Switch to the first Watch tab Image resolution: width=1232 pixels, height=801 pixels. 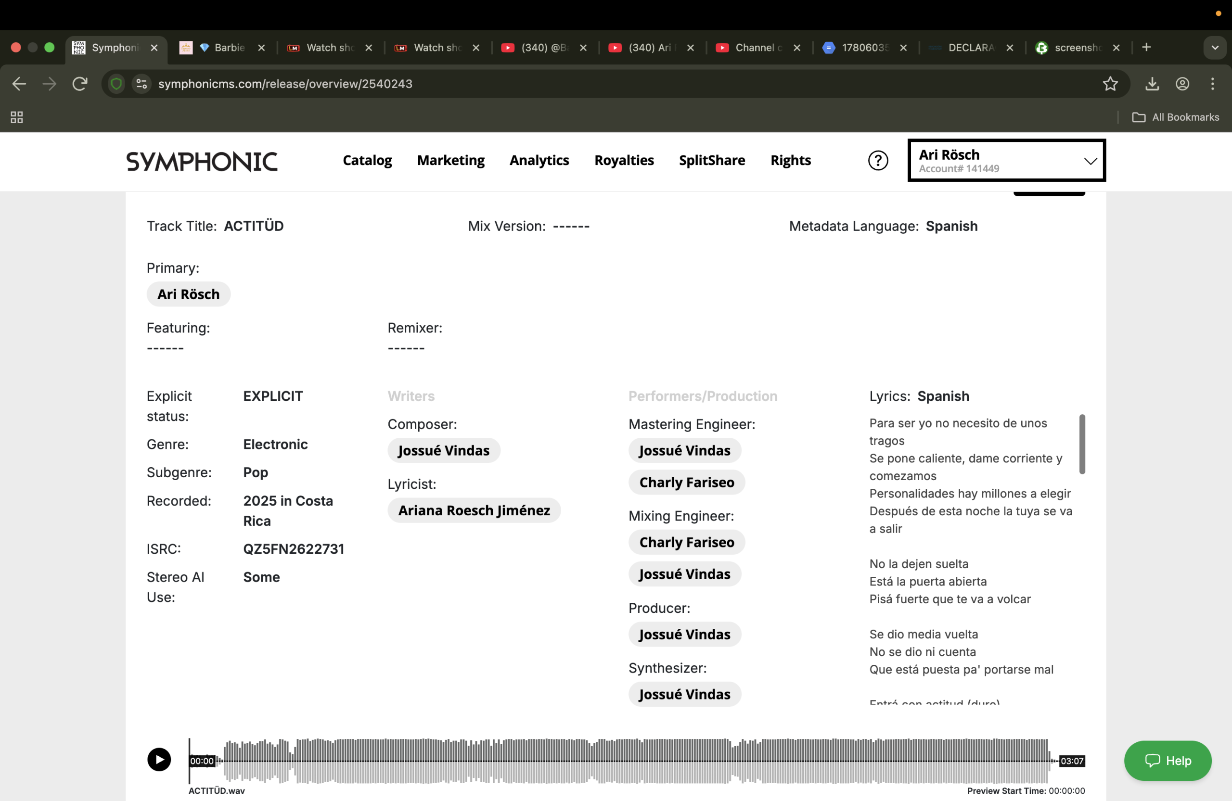tap(329, 48)
